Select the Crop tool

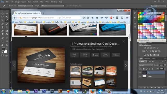2,20
